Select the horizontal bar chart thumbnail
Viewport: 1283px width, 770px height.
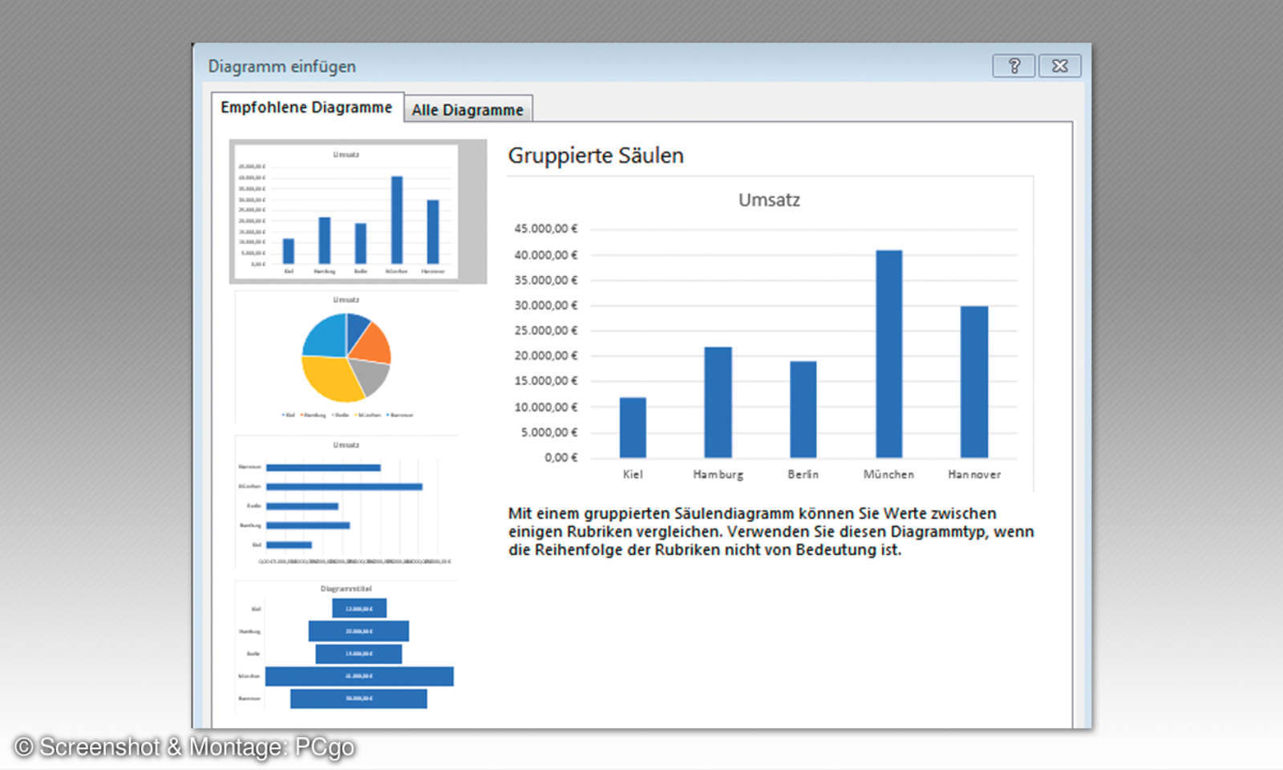pos(345,497)
